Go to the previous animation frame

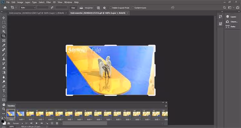pyautogui.click(x=31, y=123)
